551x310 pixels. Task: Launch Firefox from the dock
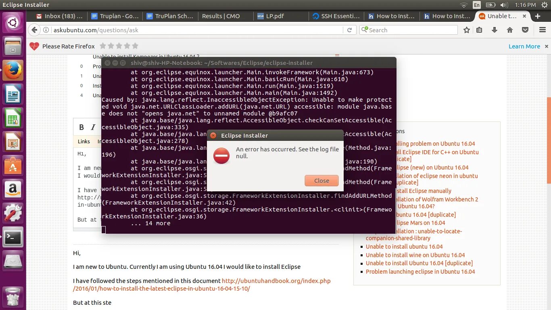tap(13, 71)
